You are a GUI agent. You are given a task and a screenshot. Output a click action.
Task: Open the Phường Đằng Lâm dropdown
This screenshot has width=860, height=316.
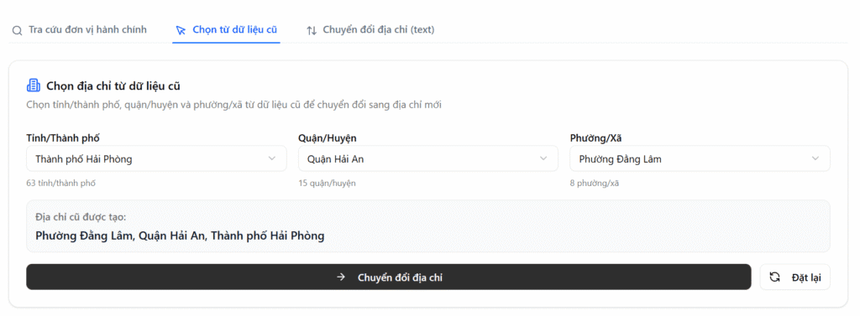pos(700,158)
